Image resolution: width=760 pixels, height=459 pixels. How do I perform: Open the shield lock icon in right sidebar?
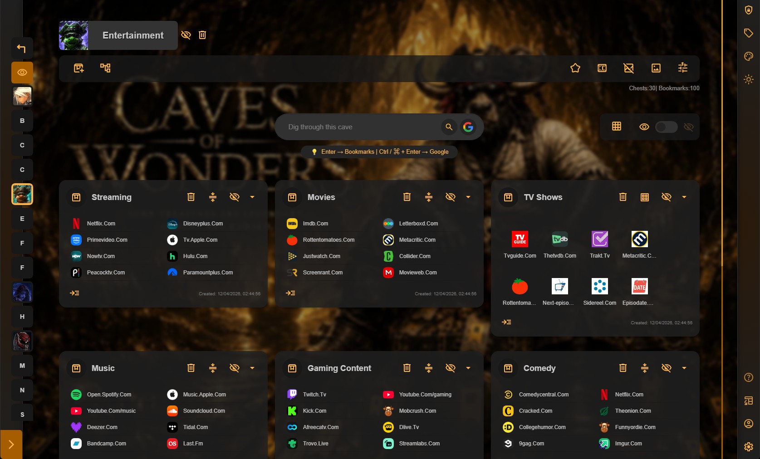[x=749, y=10]
